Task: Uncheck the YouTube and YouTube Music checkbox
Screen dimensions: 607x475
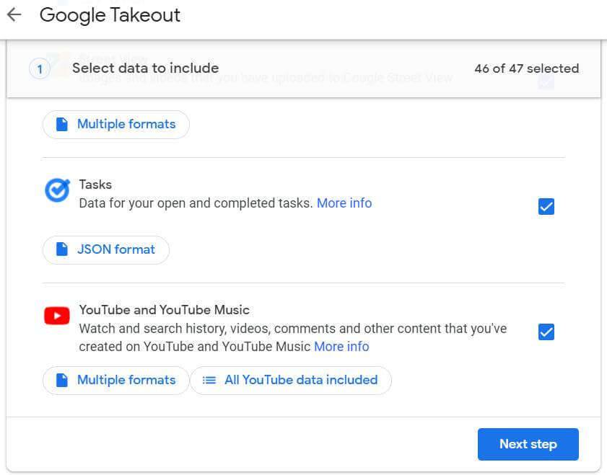Action: tap(546, 332)
